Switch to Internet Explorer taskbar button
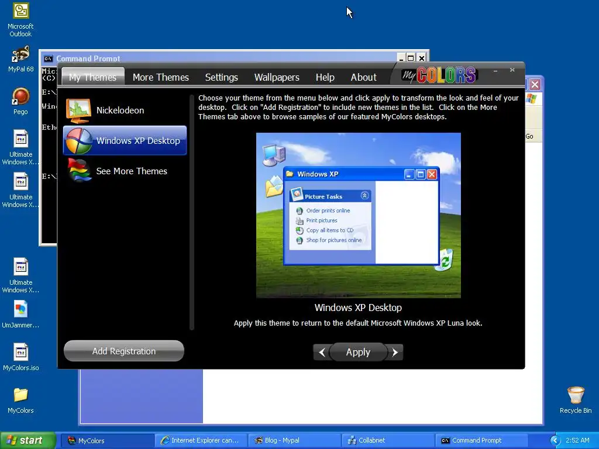599x449 pixels. tap(201, 441)
